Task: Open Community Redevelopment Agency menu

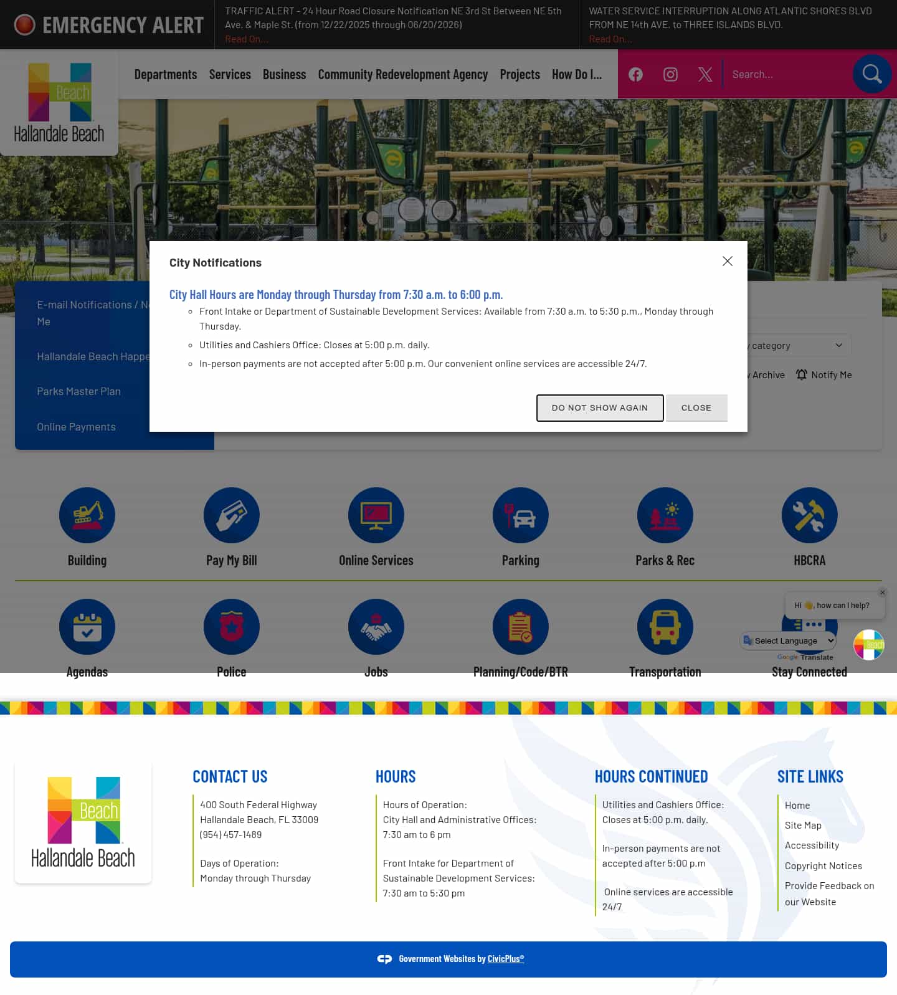Action: [403, 74]
